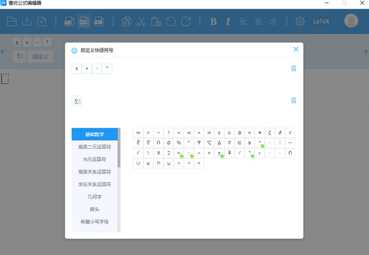This screenshot has height=255, width=369.
Task: Click the + symbol in first shortcut group
Action: point(87,69)
